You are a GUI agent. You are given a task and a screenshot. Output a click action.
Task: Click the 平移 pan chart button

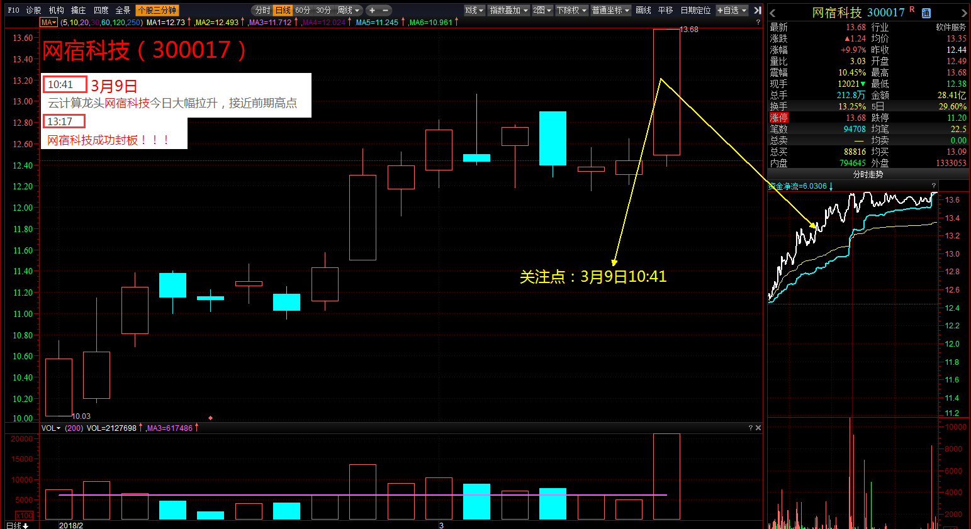(665, 10)
